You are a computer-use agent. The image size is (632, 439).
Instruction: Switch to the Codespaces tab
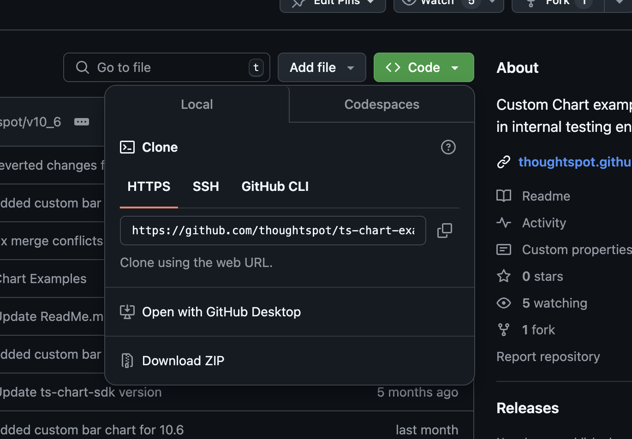382,104
